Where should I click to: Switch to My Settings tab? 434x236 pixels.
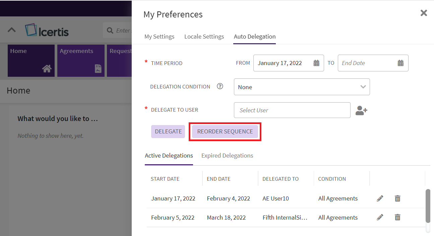point(159,37)
